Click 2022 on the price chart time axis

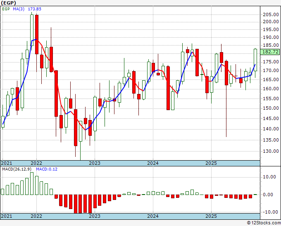pos(36,163)
